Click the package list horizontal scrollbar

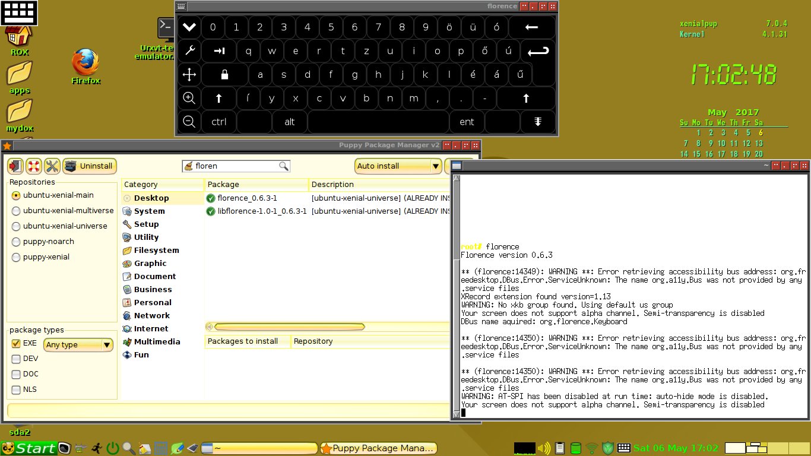pos(290,327)
